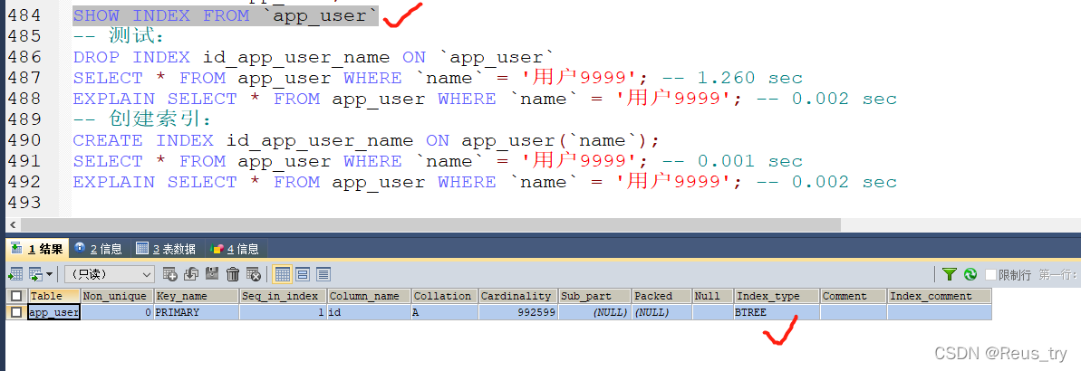
Task: Click the Sub_part column header
Action: 595,296
